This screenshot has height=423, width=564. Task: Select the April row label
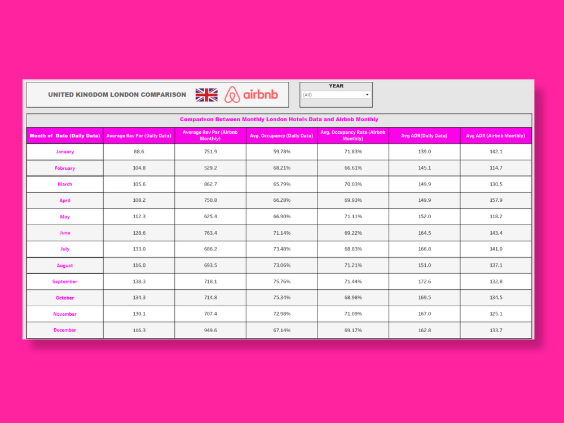click(x=65, y=200)
